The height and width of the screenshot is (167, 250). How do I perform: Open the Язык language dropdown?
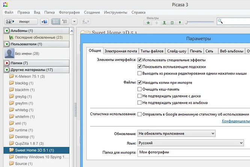pyautogui.click(x=191, y=143)
